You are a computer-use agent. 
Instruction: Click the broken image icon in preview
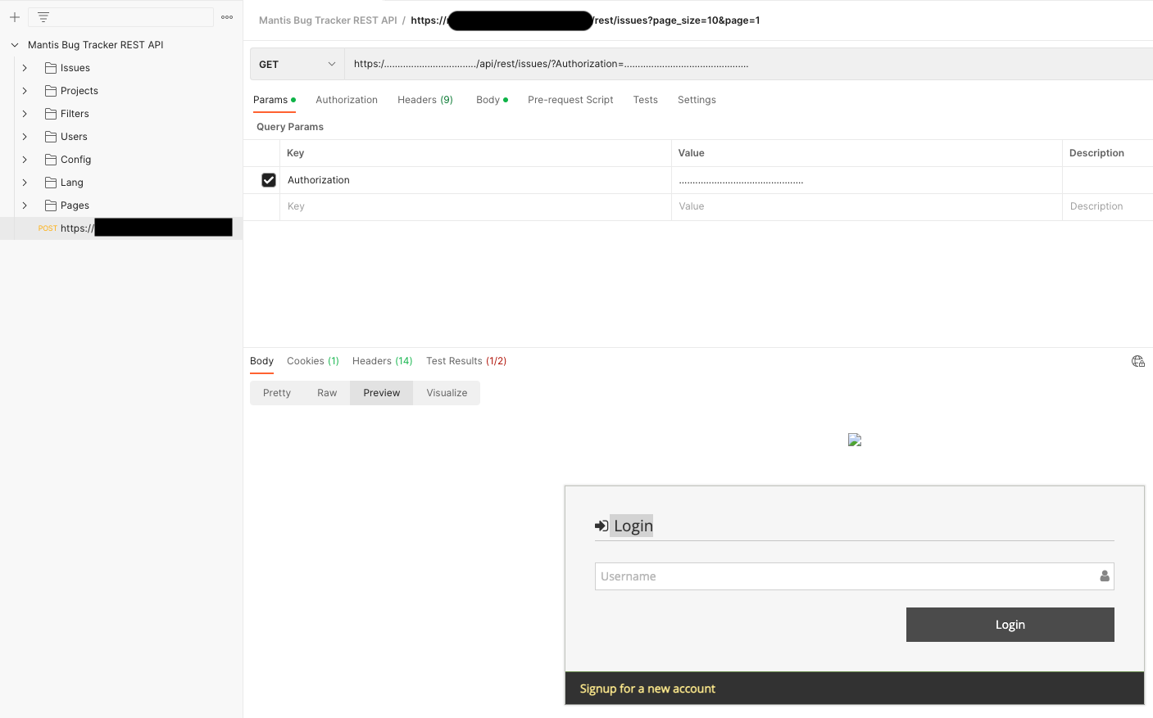854,440
